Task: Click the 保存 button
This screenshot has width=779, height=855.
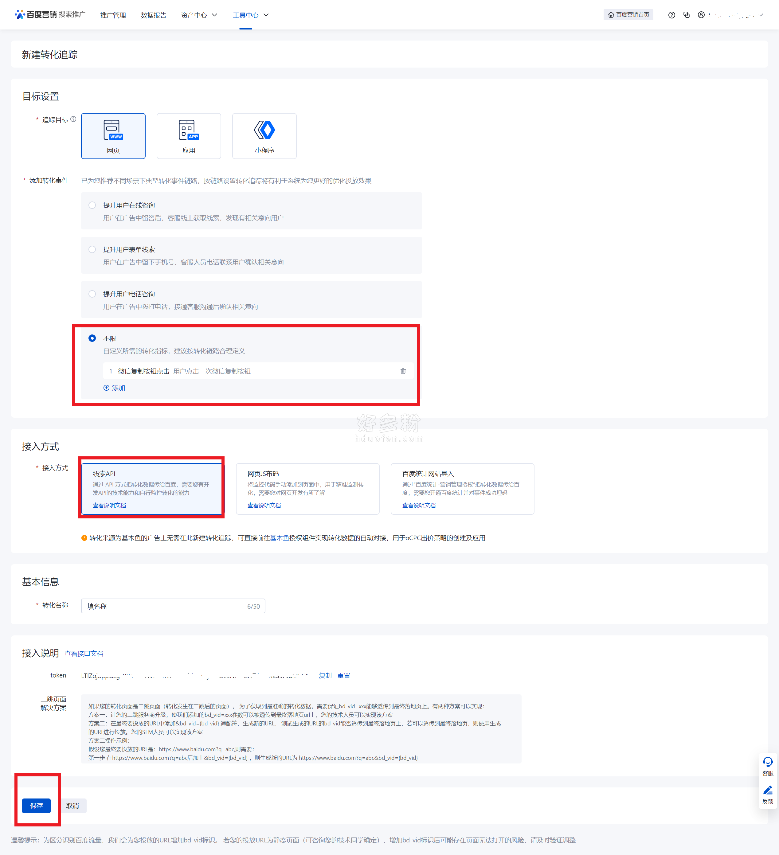Action: [x=37, y=805]
